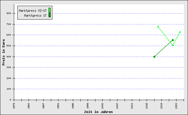Click the x-axis year label 1983
This screenshot has width=188, height=115.
coord(29,106)
